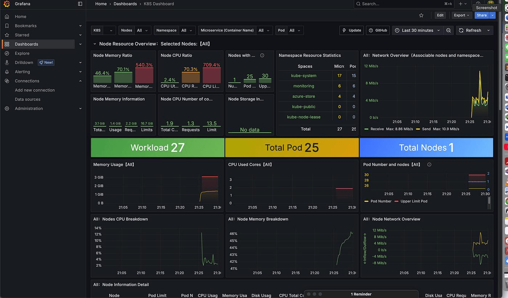Open Administration in sidebar menu
This screenshot has width=508, height=298.
click(29, 109)
